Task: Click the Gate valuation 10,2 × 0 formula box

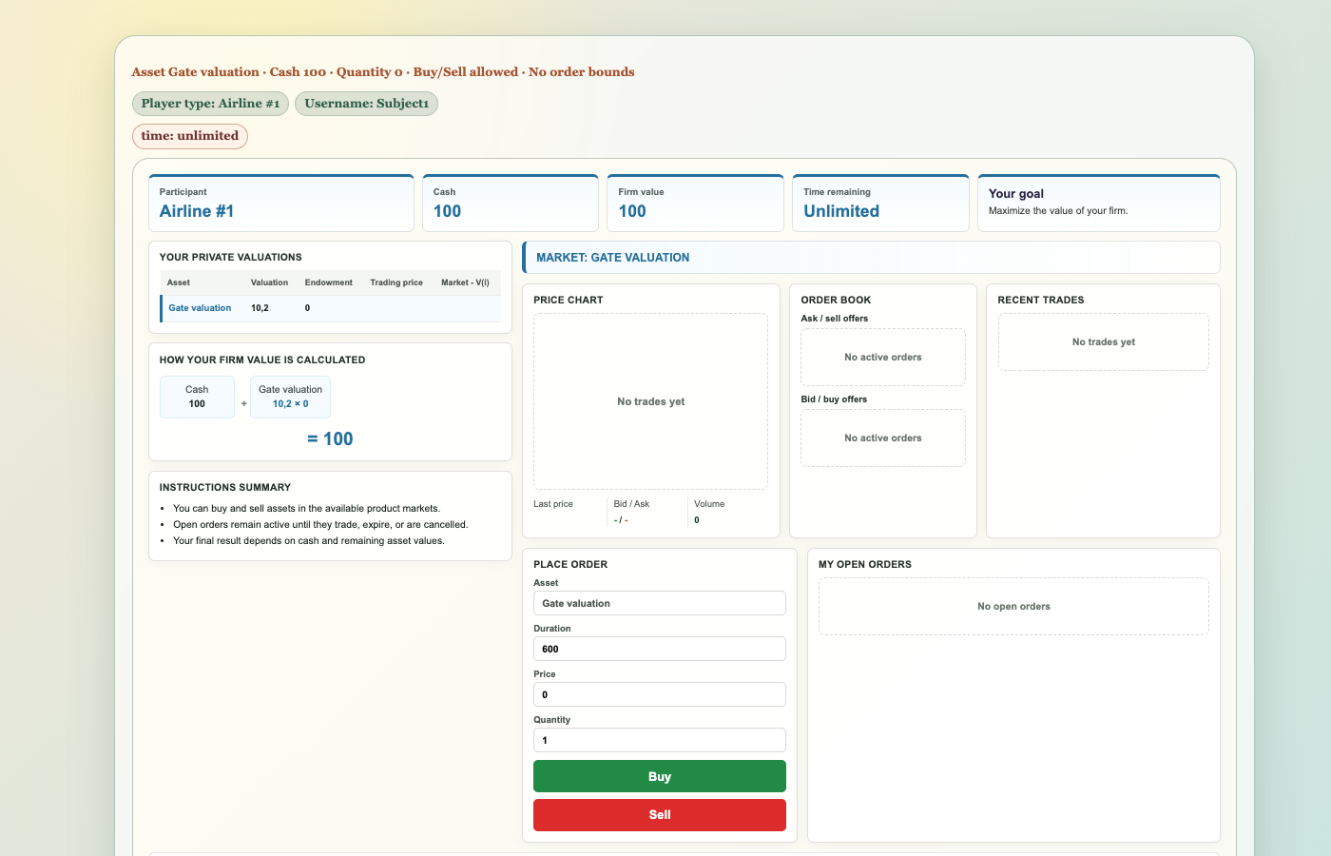Action: pos(290,397)
